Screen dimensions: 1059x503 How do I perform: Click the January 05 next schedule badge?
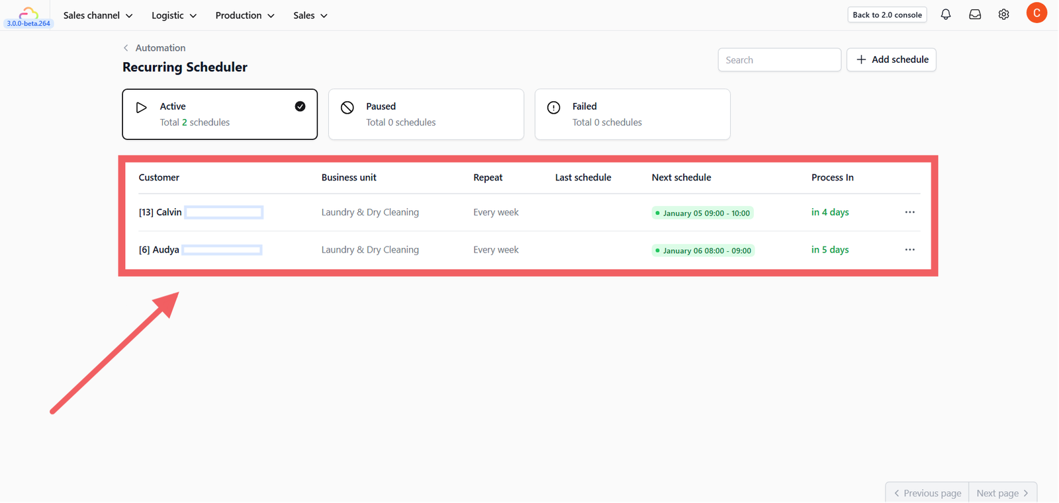click(703, 213)
